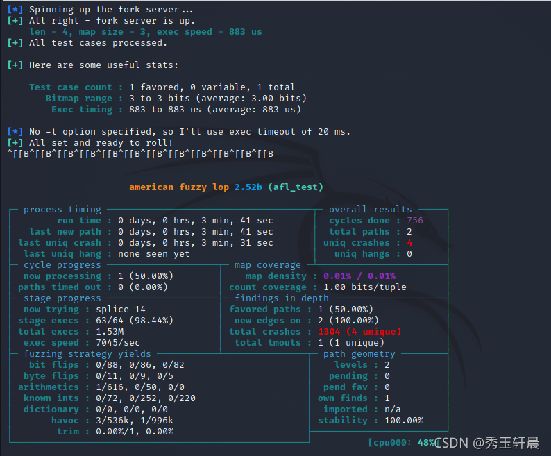The image size is (551, 456).
Task: Click the 'len = 4, map size = 3' line
Action: pos(146,32)
